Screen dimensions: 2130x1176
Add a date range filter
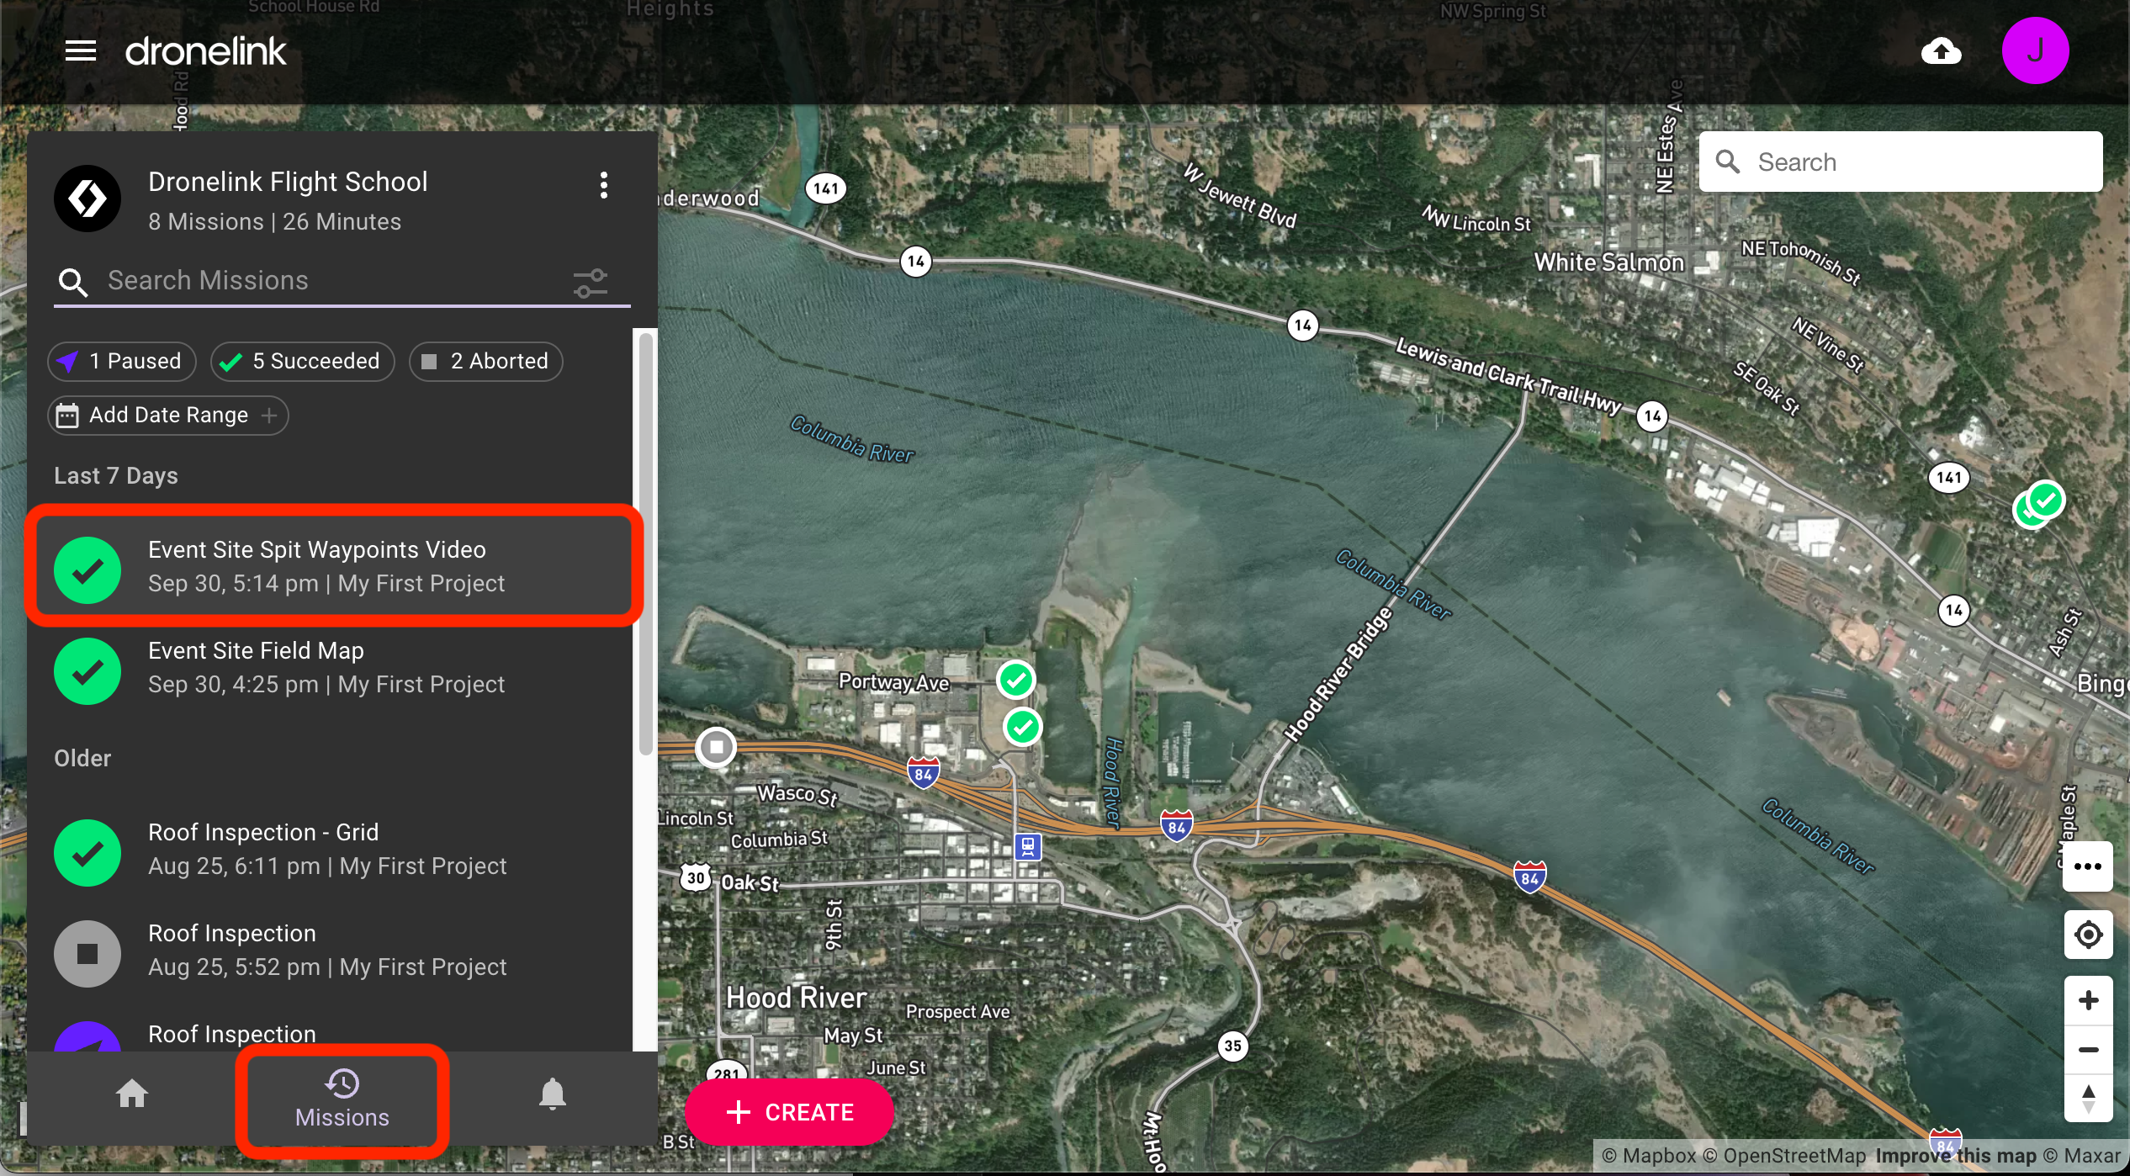[x=168, y=416]
